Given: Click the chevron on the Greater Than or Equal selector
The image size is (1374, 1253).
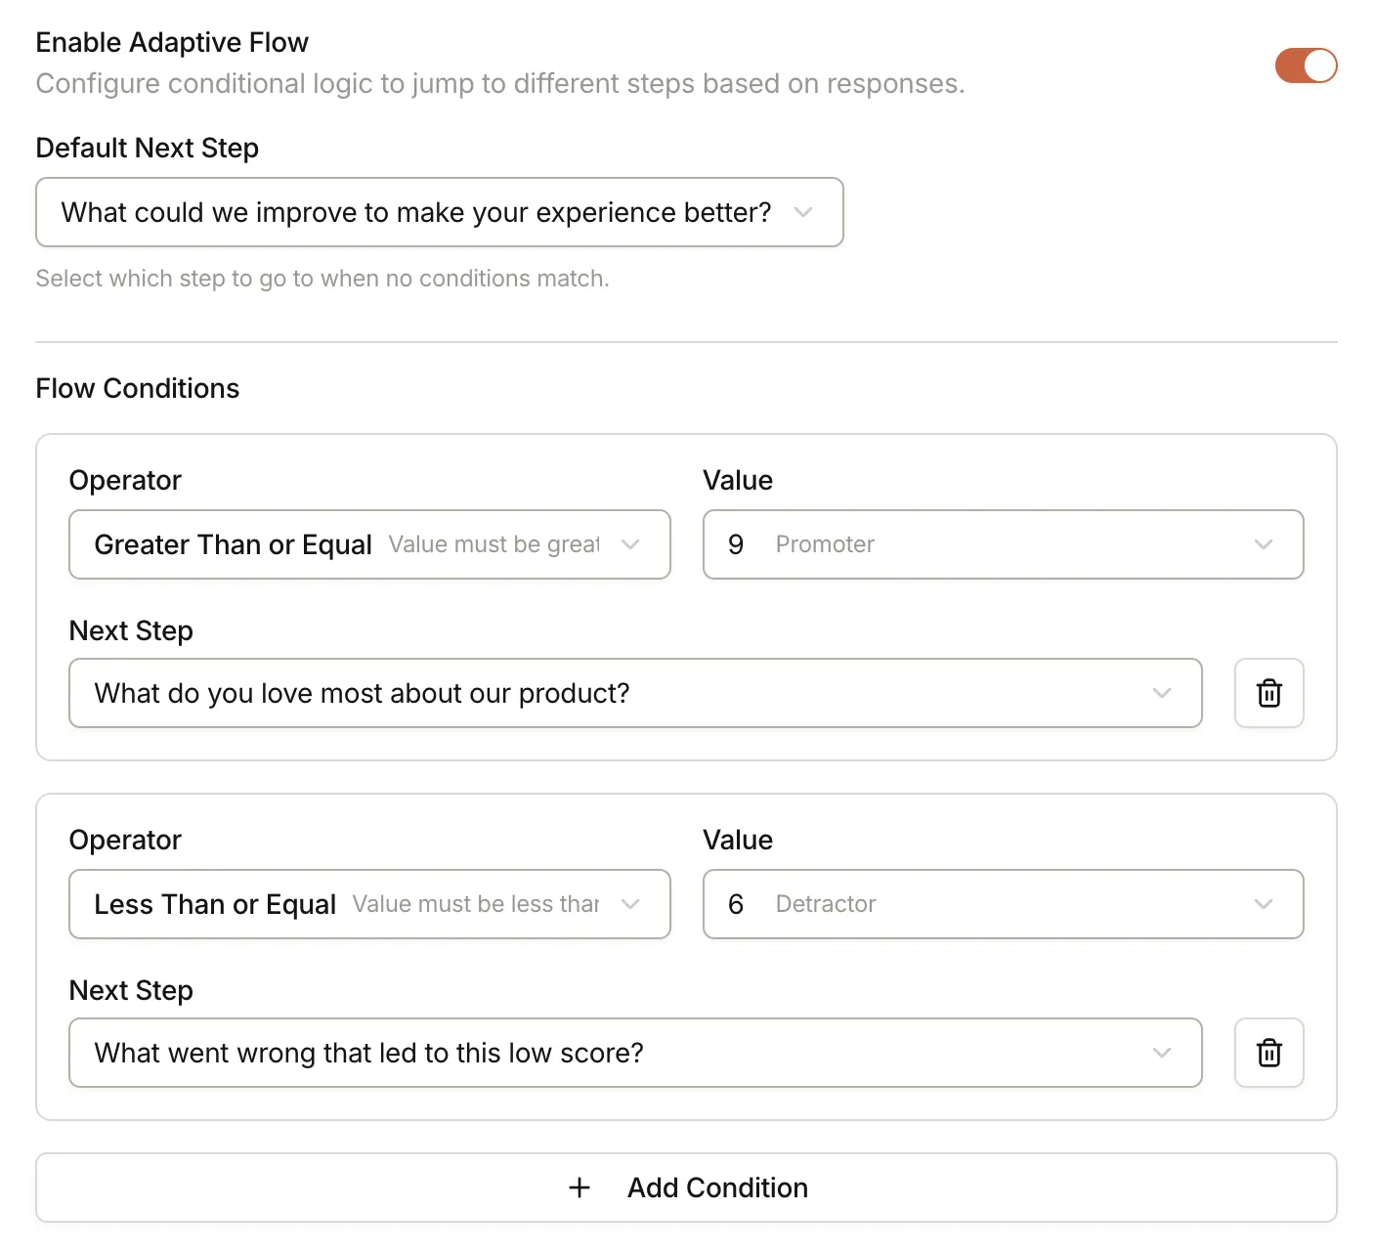Looking at the screenshot, I should pos(630,544).
